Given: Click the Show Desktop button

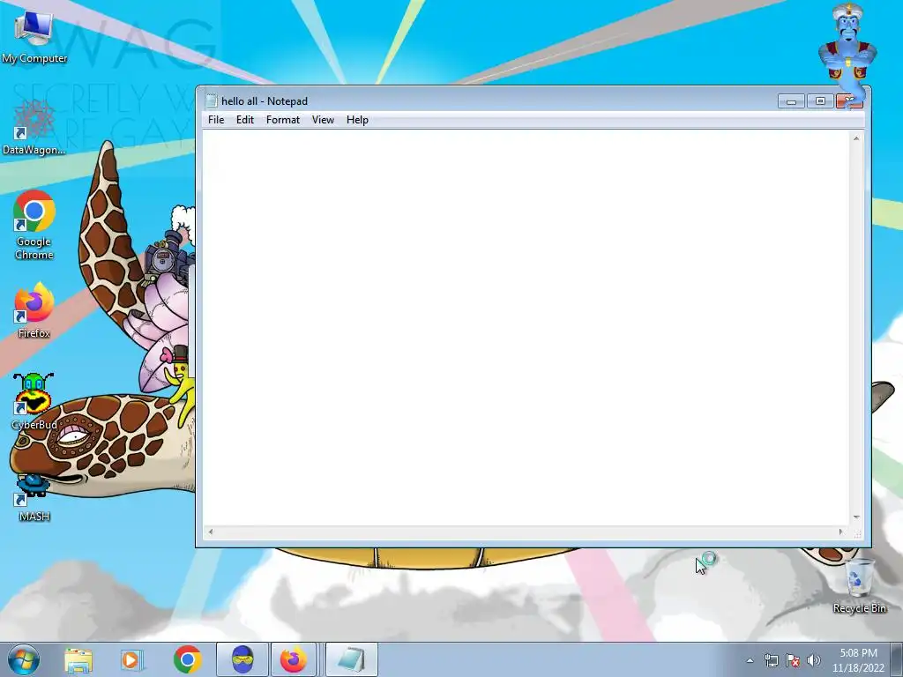Looking at the screenshot, I should click(x=897, y=659).
